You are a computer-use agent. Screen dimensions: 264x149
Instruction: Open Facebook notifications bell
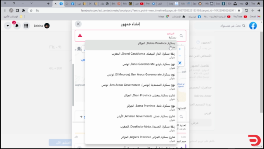(17, 26)
